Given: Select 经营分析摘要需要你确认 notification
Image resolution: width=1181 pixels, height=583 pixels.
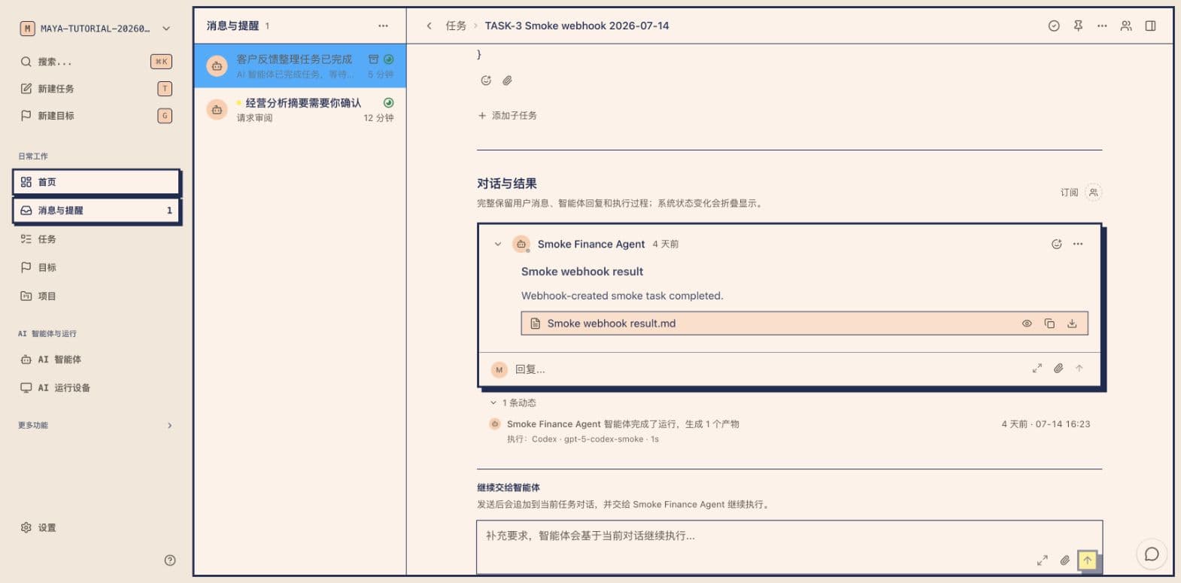Looking at the screenshot, I should 300,110.
